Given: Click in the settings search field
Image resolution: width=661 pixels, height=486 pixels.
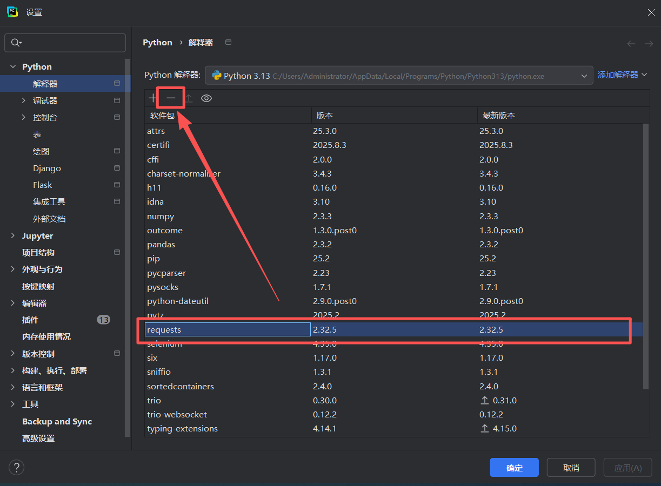Looking at the screenshot, I should click(x=65, y=43).
